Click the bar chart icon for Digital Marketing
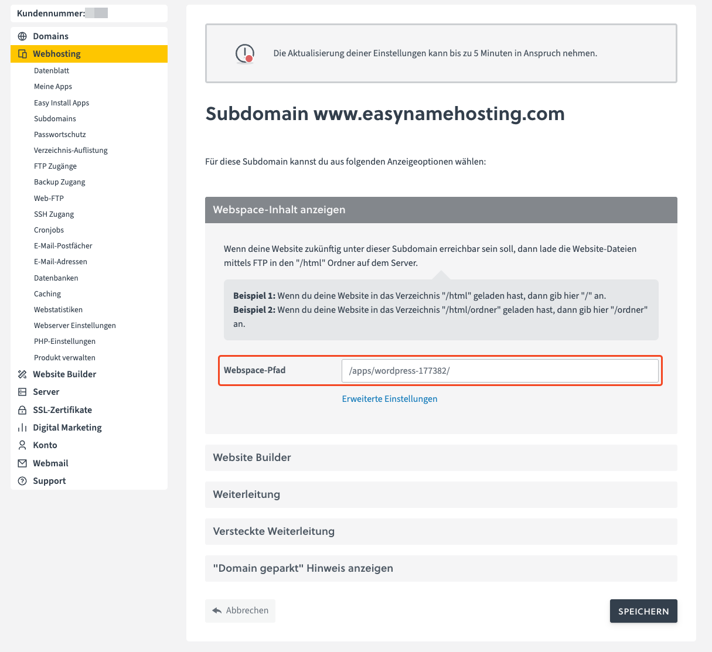Viewport: 712px width, 652px height. coord(22,428)
